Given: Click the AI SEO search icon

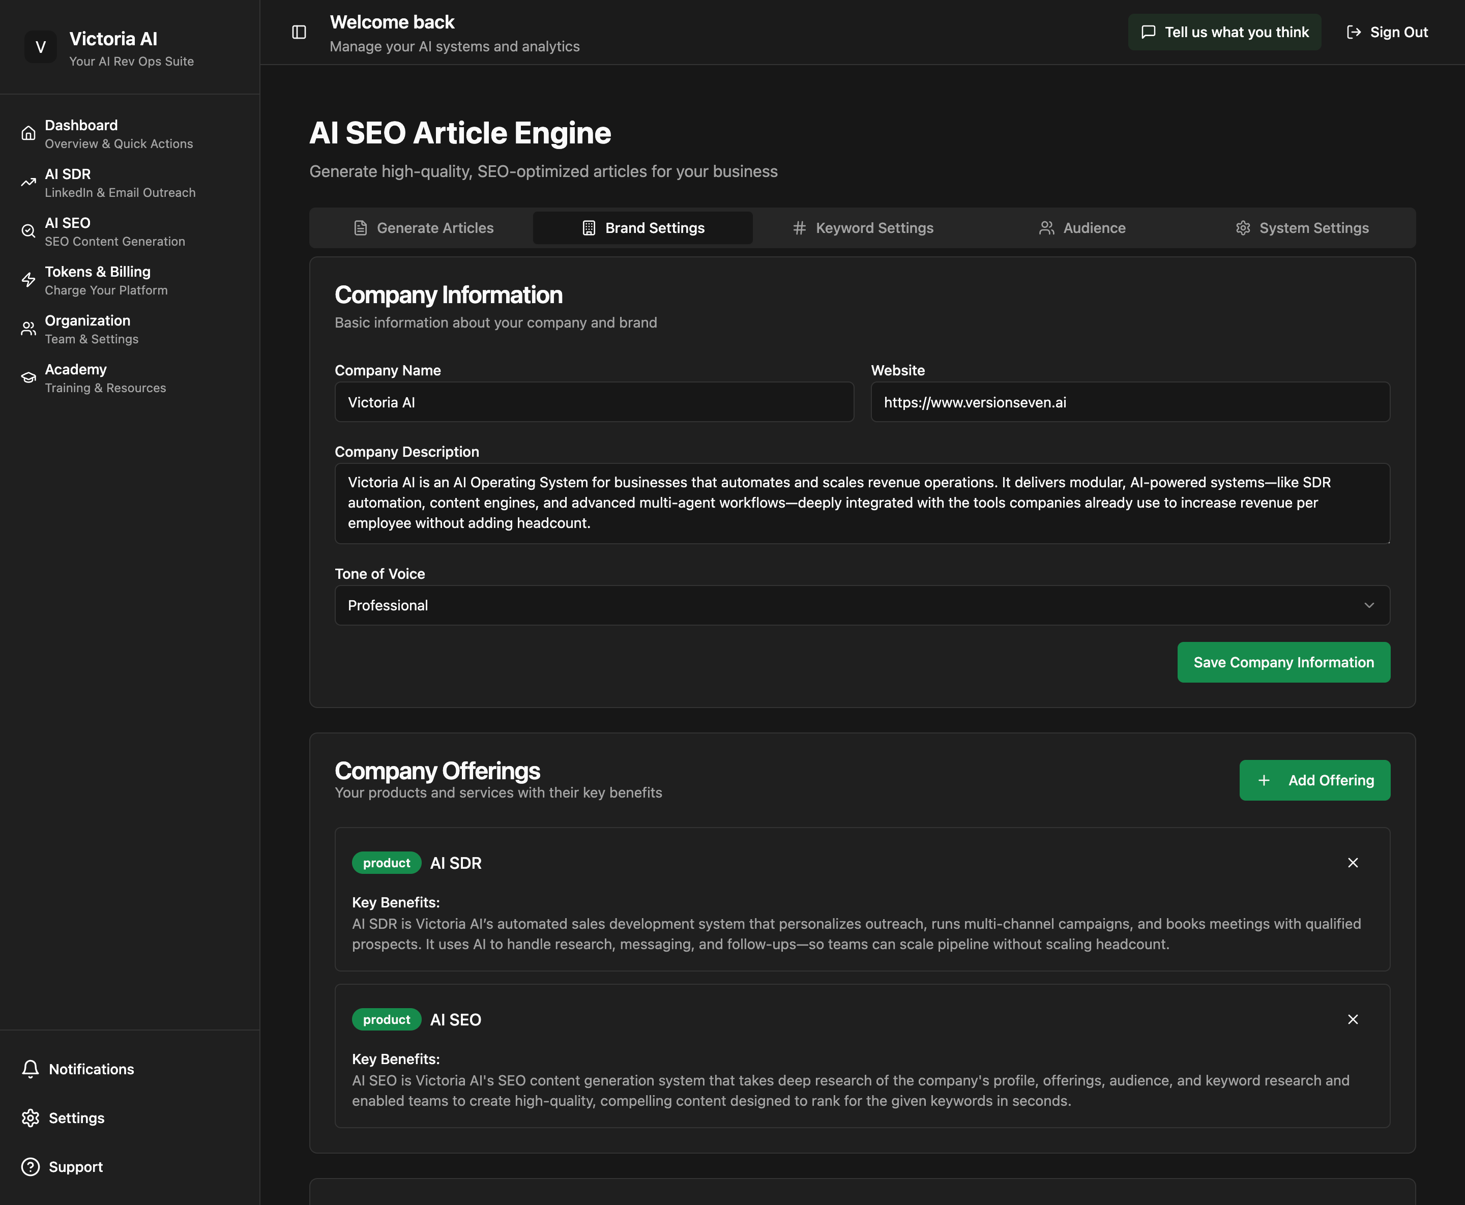Looking at the screenshot, I should [28, 231].
